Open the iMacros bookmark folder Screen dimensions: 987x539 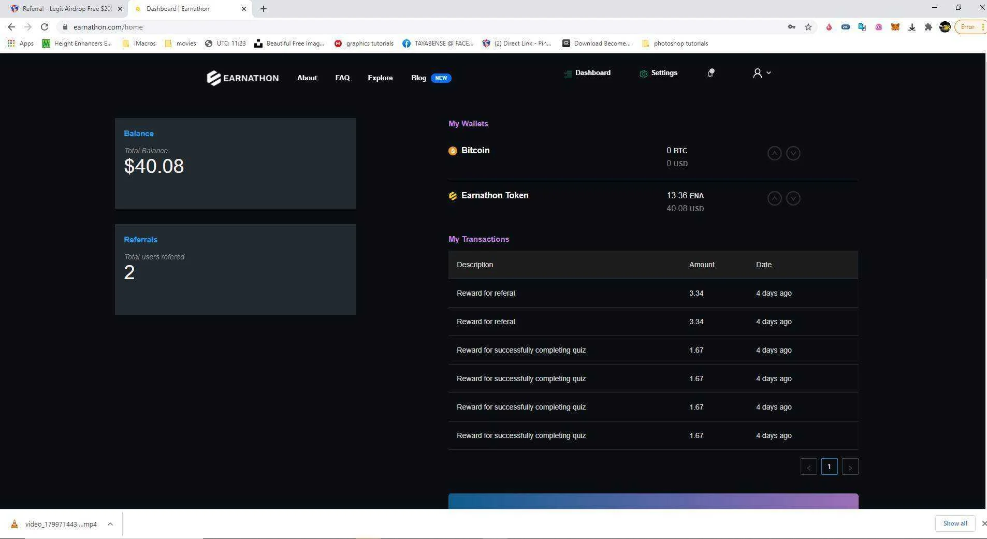point(139,43)
